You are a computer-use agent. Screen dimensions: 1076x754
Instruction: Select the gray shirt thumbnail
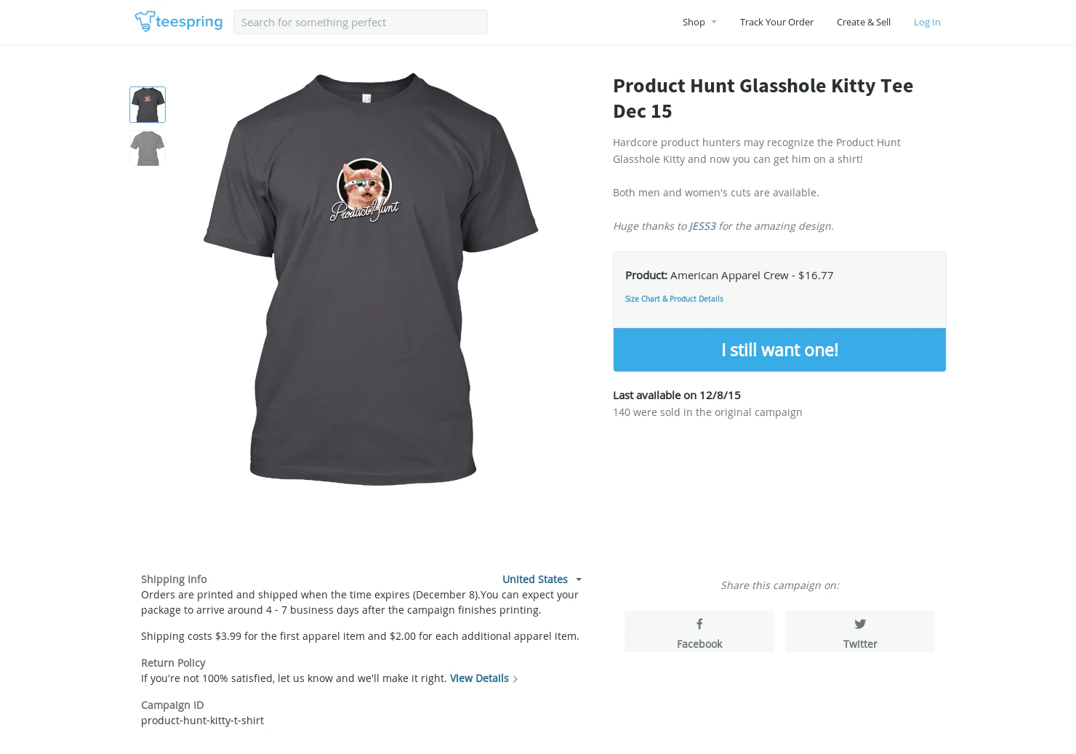[x=147, y=148]
